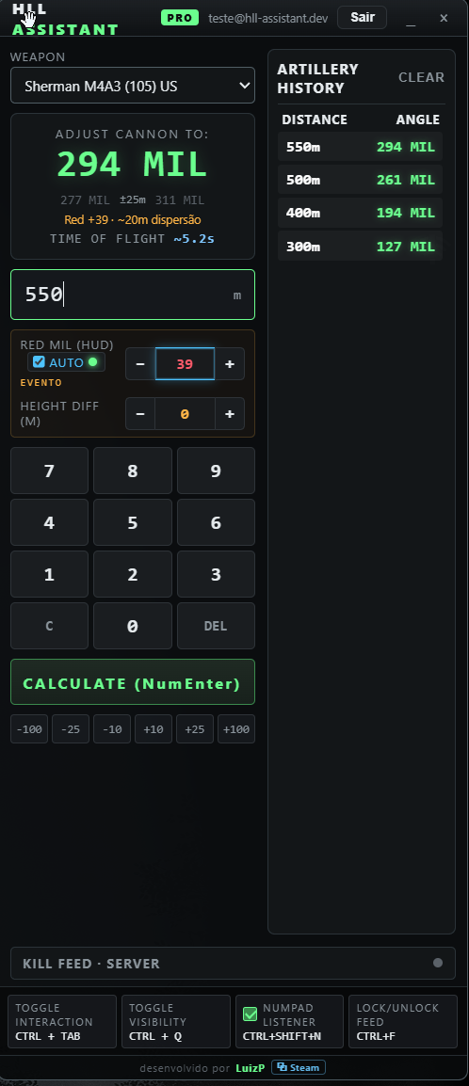
Task: Tap the keypad DEL key
Action: pyautogui.click(x=216, y=626)
